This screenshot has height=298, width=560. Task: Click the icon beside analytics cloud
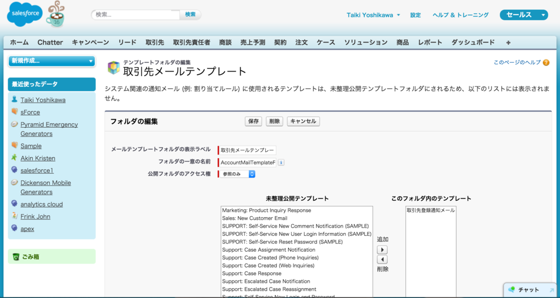(x=14, y=203)
